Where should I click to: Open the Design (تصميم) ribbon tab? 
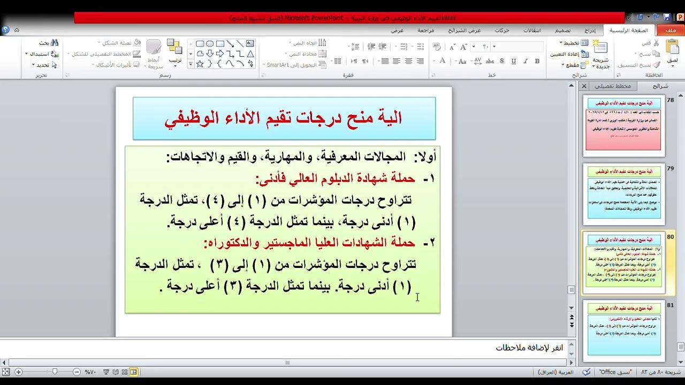click(x=562, y=30)
